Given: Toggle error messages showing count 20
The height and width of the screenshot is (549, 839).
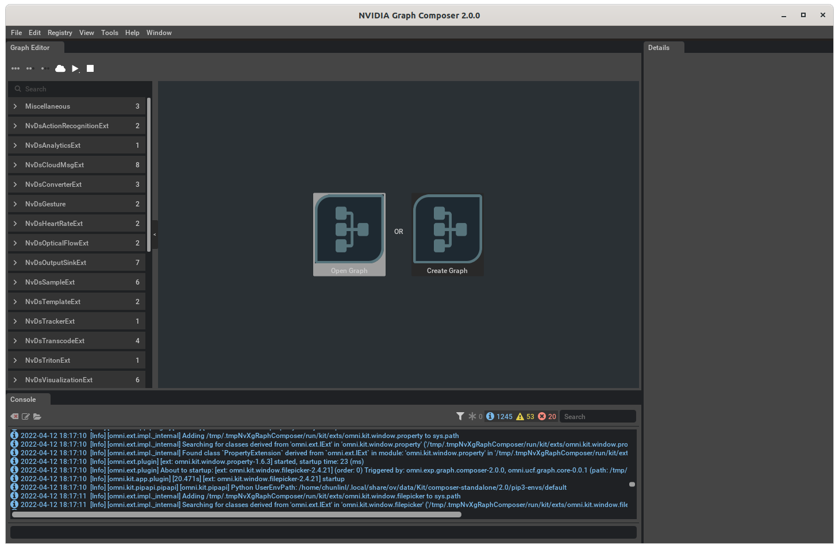Looking at the screenshot, I should point(545,416).
